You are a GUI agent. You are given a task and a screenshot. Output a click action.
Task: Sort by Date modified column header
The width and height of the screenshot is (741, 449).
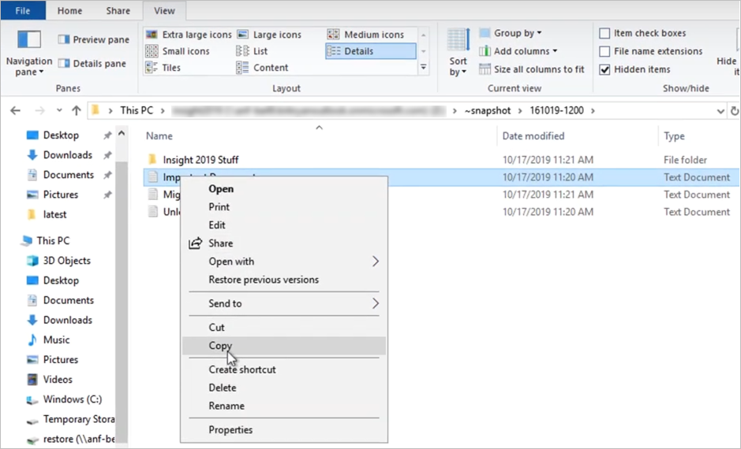pos(533,135)
